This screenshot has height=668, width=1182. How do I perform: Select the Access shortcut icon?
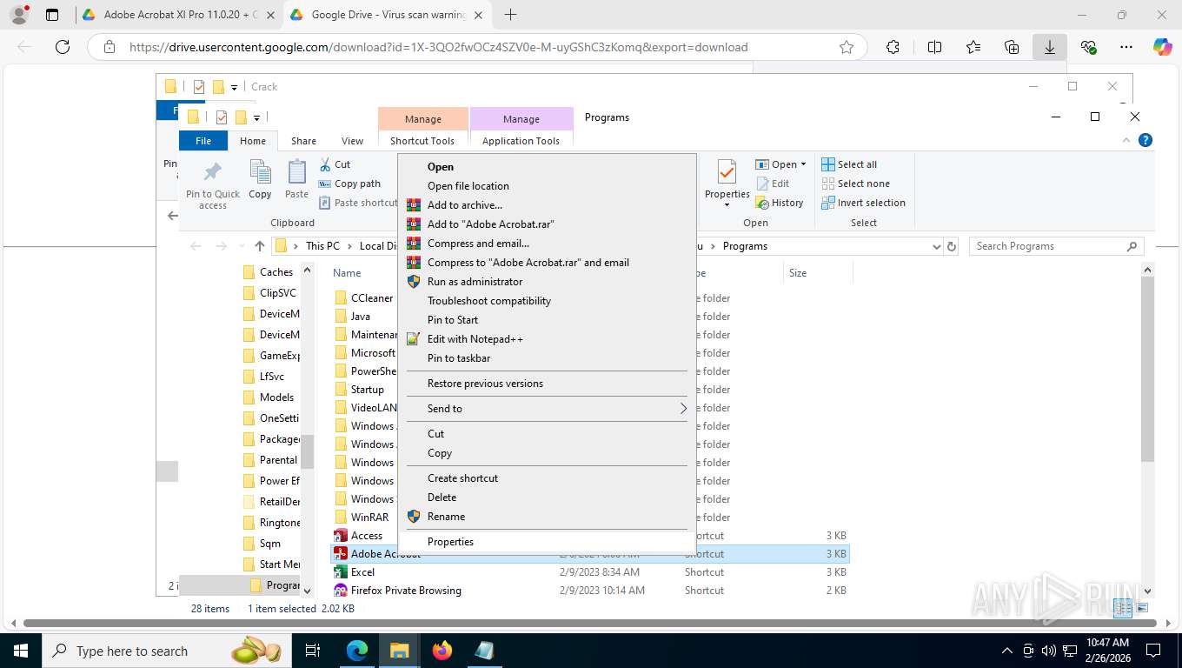click(x=341, y=536)
